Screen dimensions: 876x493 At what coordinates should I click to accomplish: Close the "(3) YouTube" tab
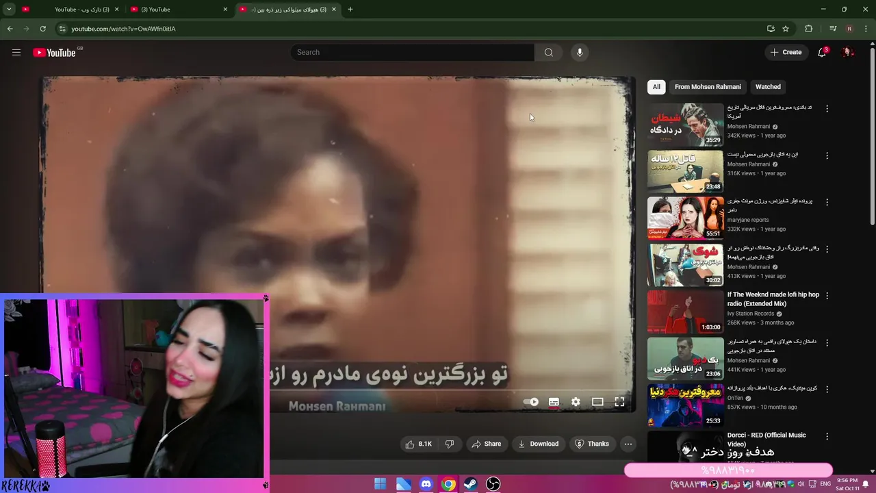(225, 10)
